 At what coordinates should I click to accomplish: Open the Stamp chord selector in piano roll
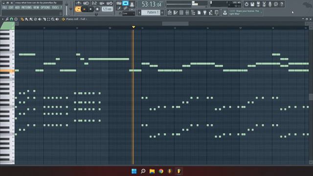tap(16, 19)
